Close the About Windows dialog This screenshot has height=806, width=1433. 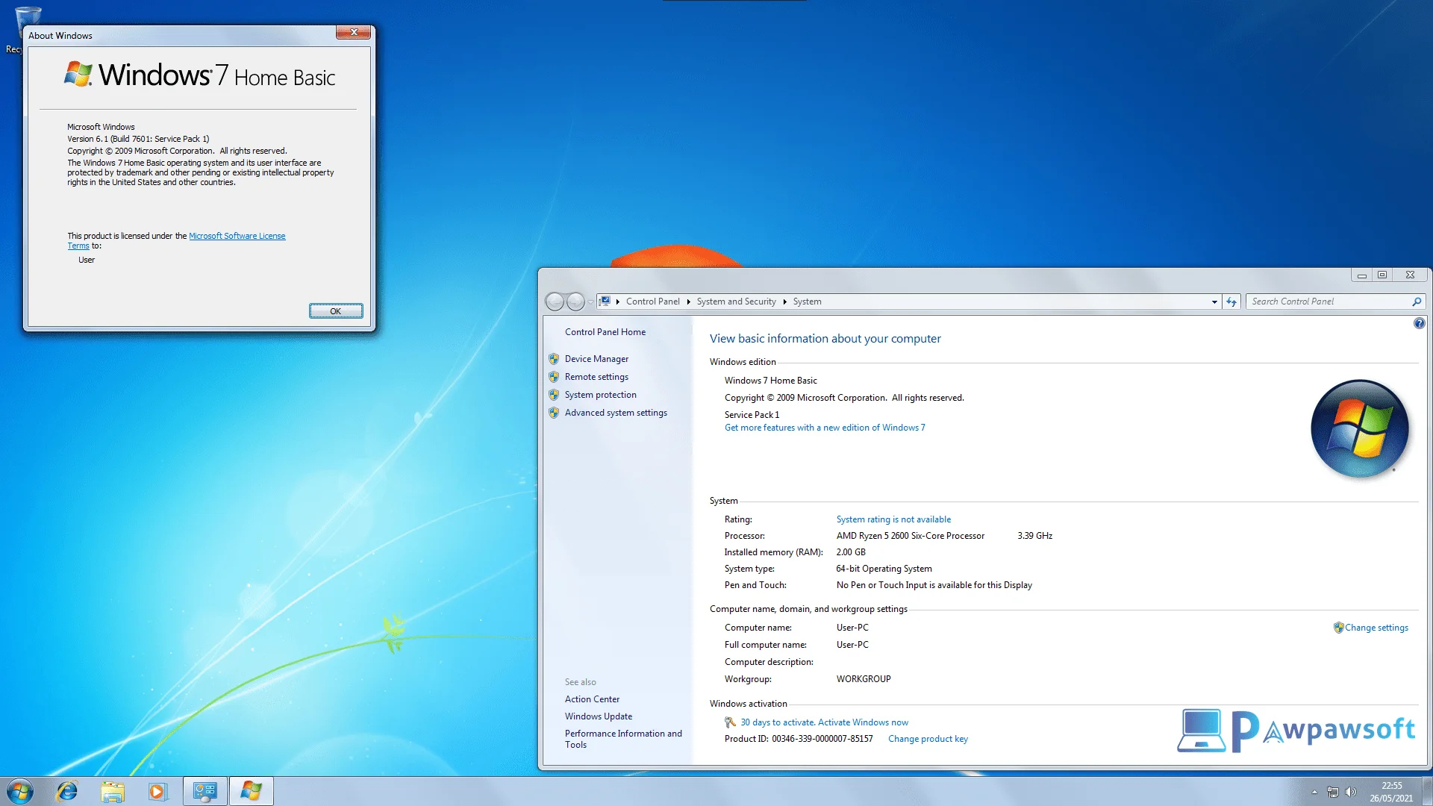pos(354,32)
